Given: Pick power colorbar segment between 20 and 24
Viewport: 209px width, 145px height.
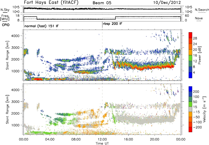Looking at the screenshot, I should click(x=190, y=47).
